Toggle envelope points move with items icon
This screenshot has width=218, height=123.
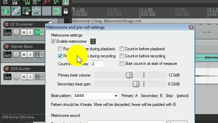[x=36, y=11]
